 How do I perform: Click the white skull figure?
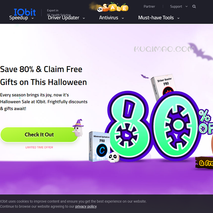coord(114,157)
